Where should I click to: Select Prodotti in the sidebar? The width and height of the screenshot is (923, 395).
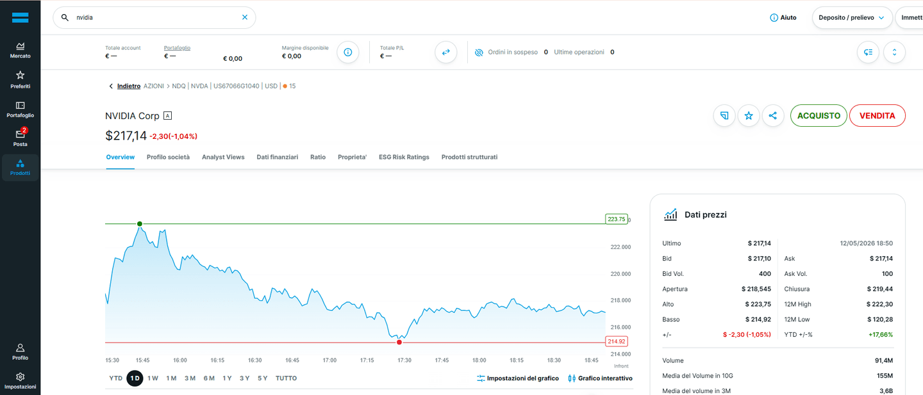pyautogui.click(x=20, y=167)
